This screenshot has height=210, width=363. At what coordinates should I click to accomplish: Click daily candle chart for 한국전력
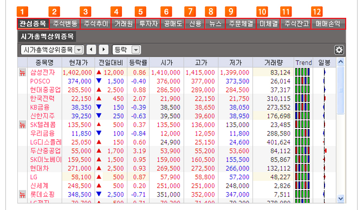(325, 98)
